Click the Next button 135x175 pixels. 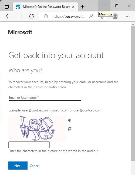pyautogui.click(x=18, y=166)
